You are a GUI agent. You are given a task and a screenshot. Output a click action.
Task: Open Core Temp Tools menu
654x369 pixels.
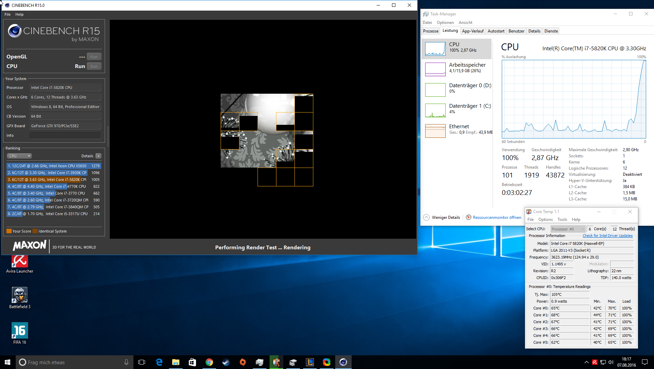(x=562, y=220)
